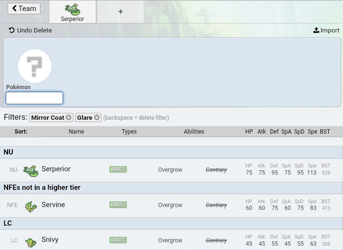Screen dimensions: 343x250
Task: Sort by SpA in the column header
Action: coord(286,132)
